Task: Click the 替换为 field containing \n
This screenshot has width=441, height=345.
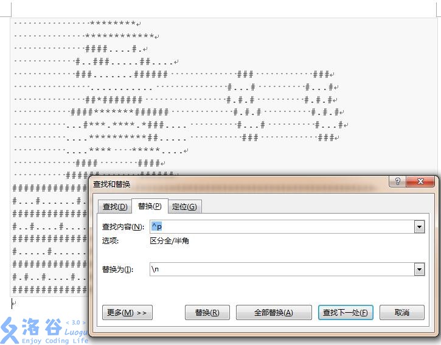Action: (x=280, y=270)
